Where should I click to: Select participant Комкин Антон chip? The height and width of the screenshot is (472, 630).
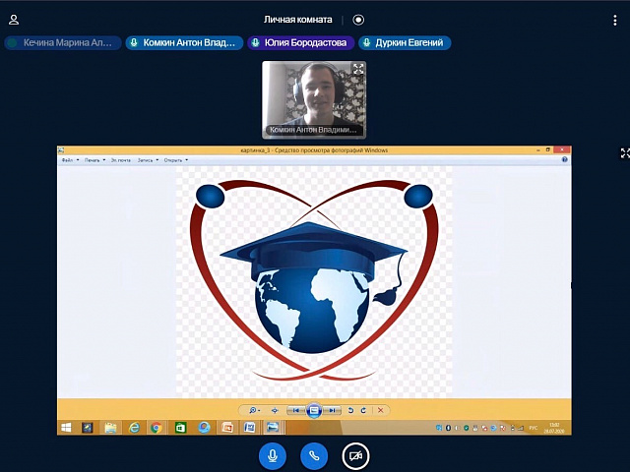coord(184,43)
